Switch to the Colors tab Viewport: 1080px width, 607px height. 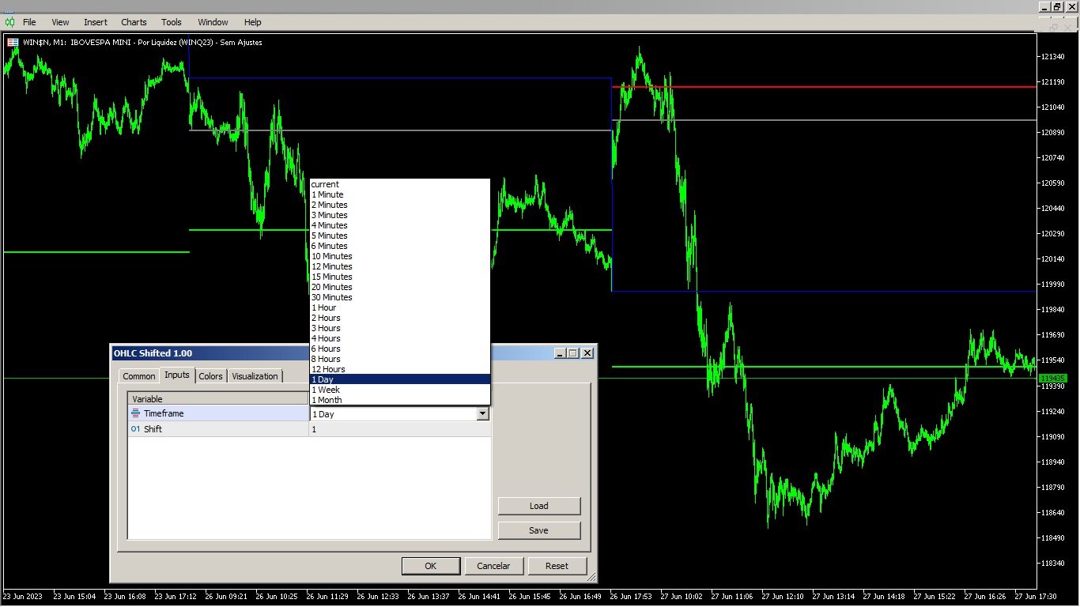[x=210, y=375]
